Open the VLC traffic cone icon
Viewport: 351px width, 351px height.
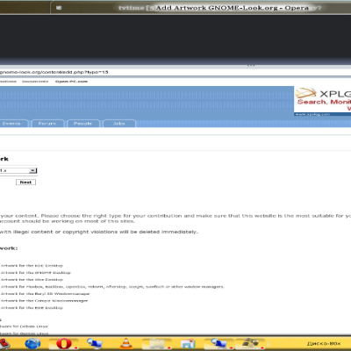pyautogui.click(x=126, y=343)
